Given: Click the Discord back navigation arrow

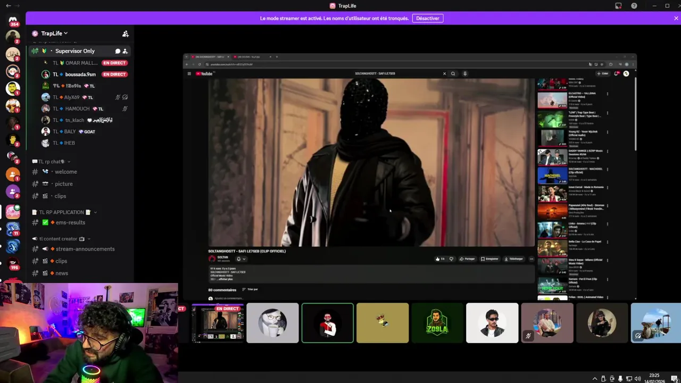Looking at the screenshot, I should [8, 6].
